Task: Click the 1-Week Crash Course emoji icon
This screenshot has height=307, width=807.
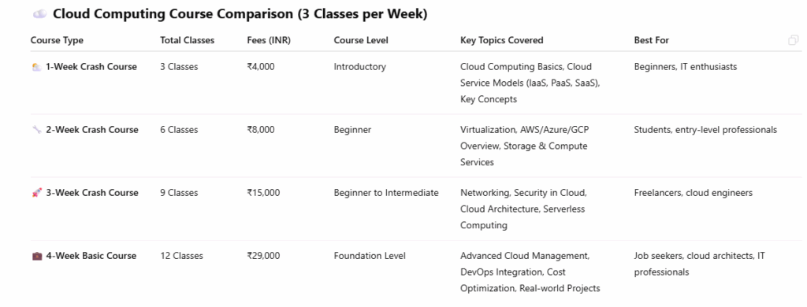Action: [x=36, y=67]
